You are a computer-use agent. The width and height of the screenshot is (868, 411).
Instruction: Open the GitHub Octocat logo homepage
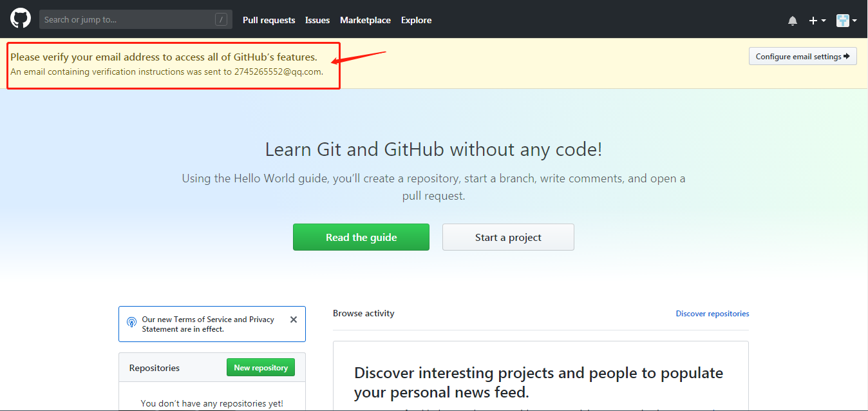coord(20,18)
